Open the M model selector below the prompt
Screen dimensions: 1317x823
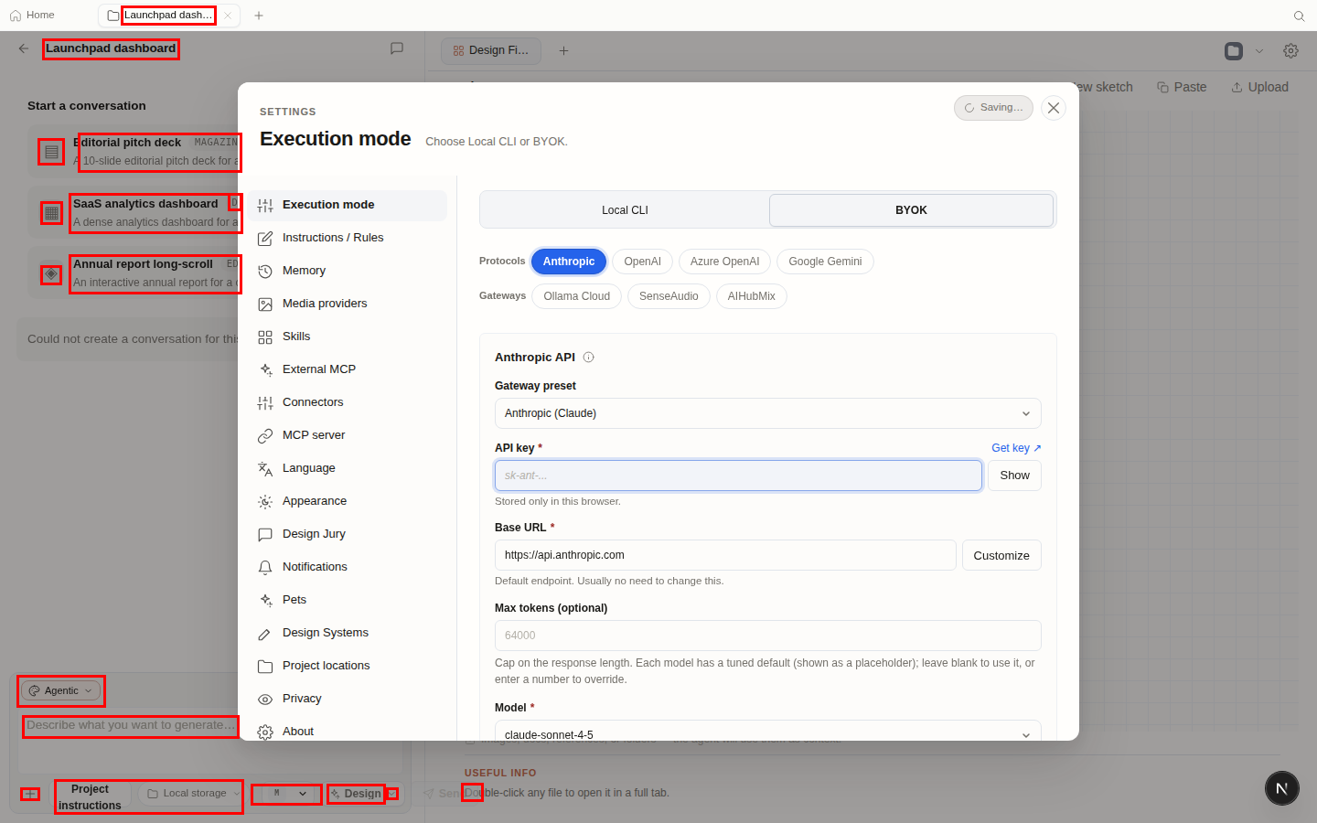286,794
